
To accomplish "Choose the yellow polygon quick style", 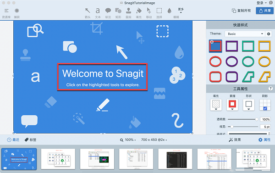I will pos(264,77).
